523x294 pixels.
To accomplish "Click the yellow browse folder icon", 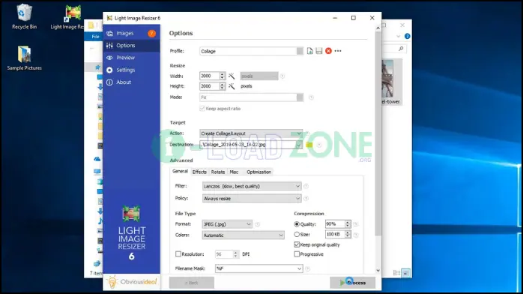I will click(309, 145).
